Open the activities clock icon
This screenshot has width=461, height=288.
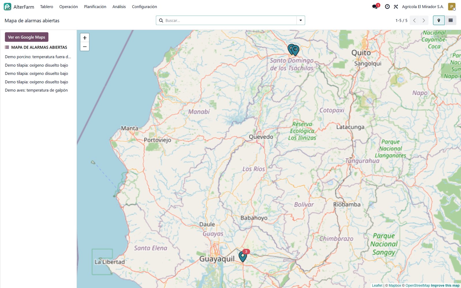coord(387,7)
